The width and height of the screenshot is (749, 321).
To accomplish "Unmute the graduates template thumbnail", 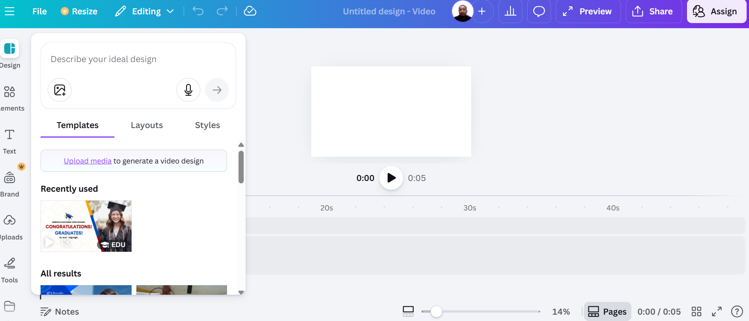I will point(66,242).
